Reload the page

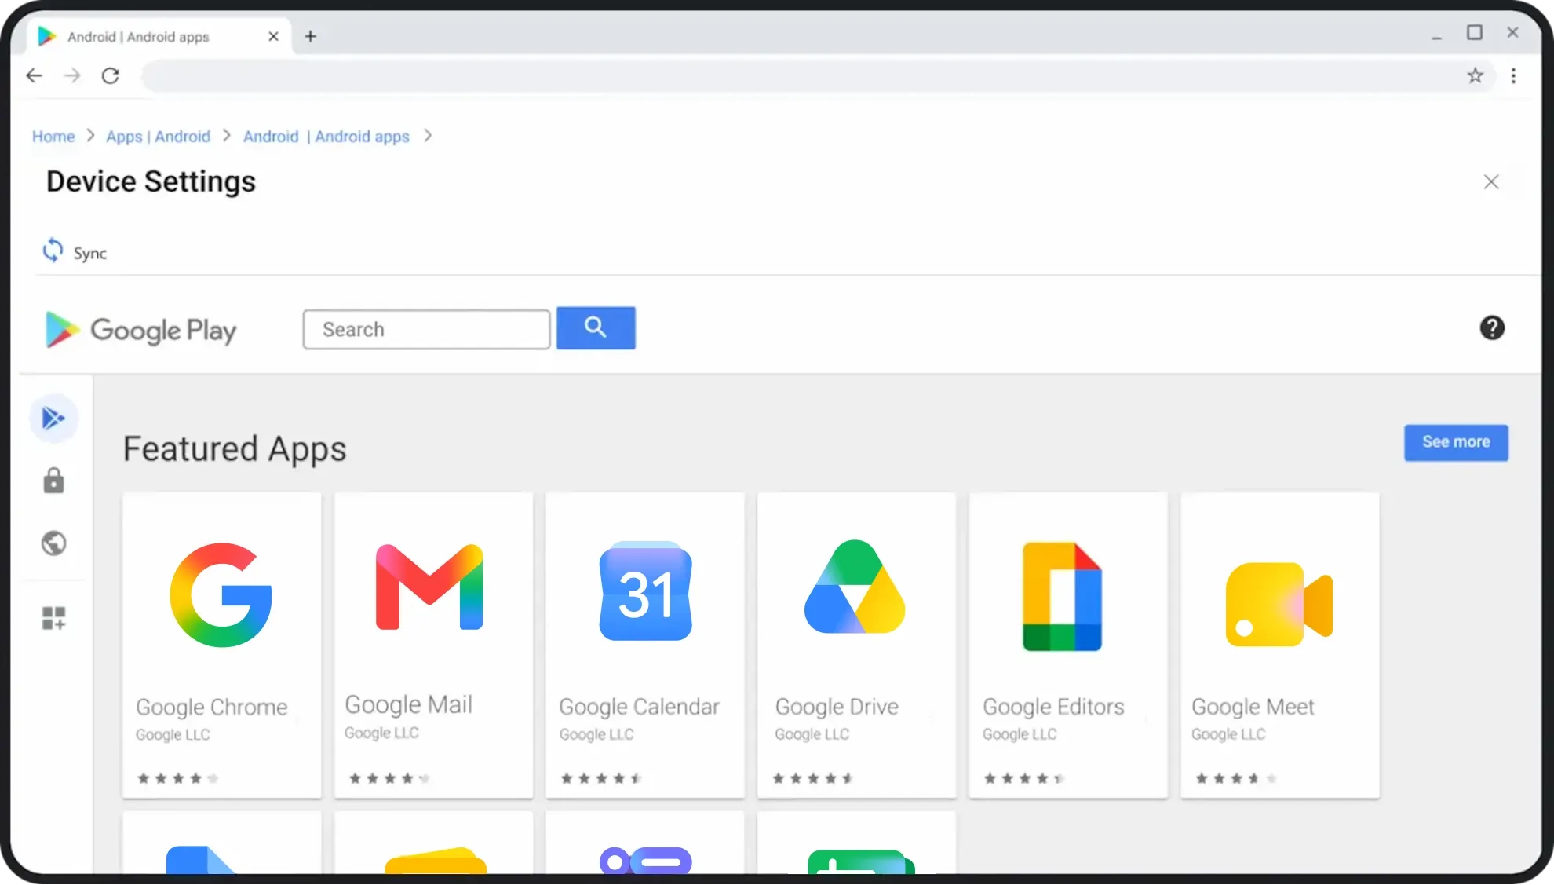[111, 76]
